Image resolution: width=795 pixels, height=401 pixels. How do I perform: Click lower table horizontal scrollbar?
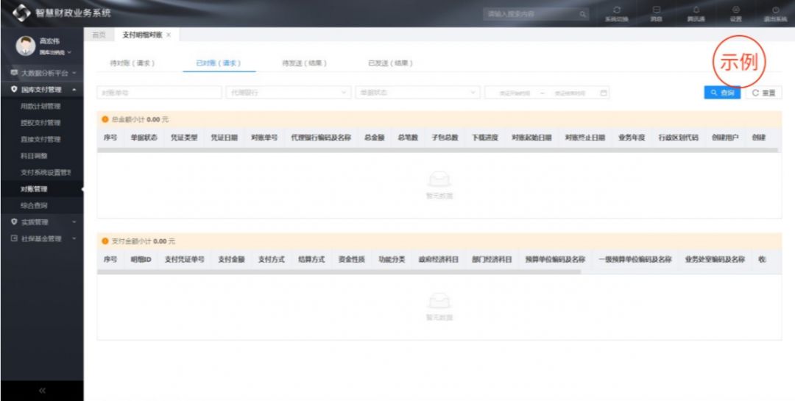pyautogui.click(x=339, y=272)
